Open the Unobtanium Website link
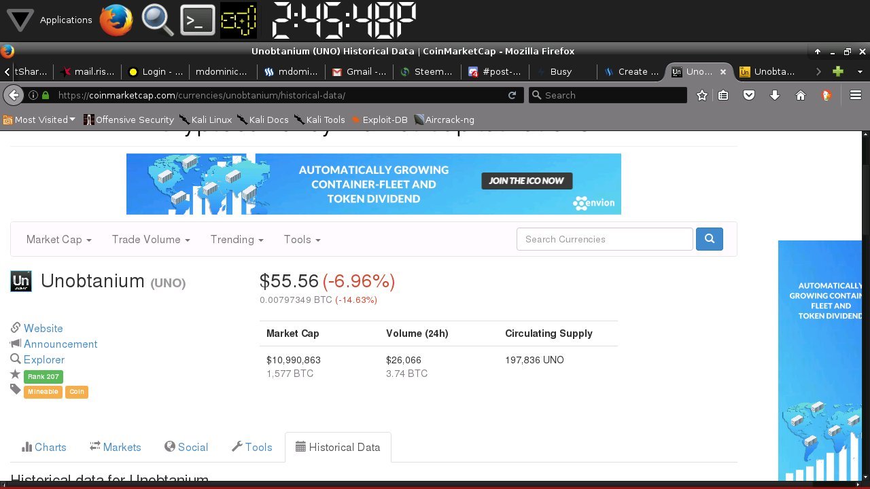The image size is (870, 489). pyautogui.click(x=43, y=328)
